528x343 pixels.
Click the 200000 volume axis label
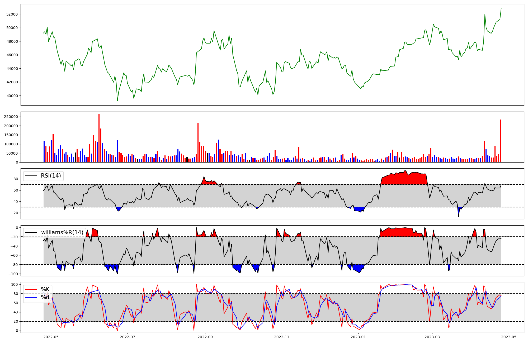coord(11,126)
